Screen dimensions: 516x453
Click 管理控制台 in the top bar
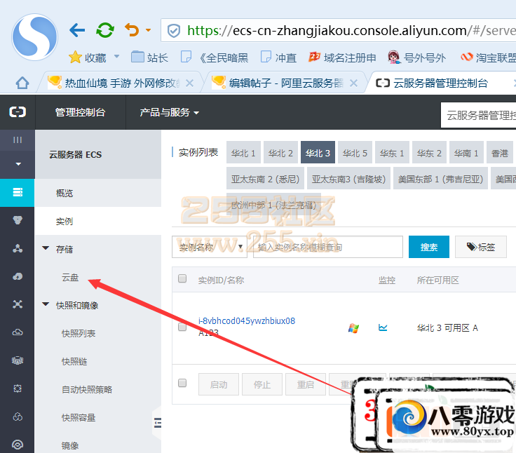[81, 112]
